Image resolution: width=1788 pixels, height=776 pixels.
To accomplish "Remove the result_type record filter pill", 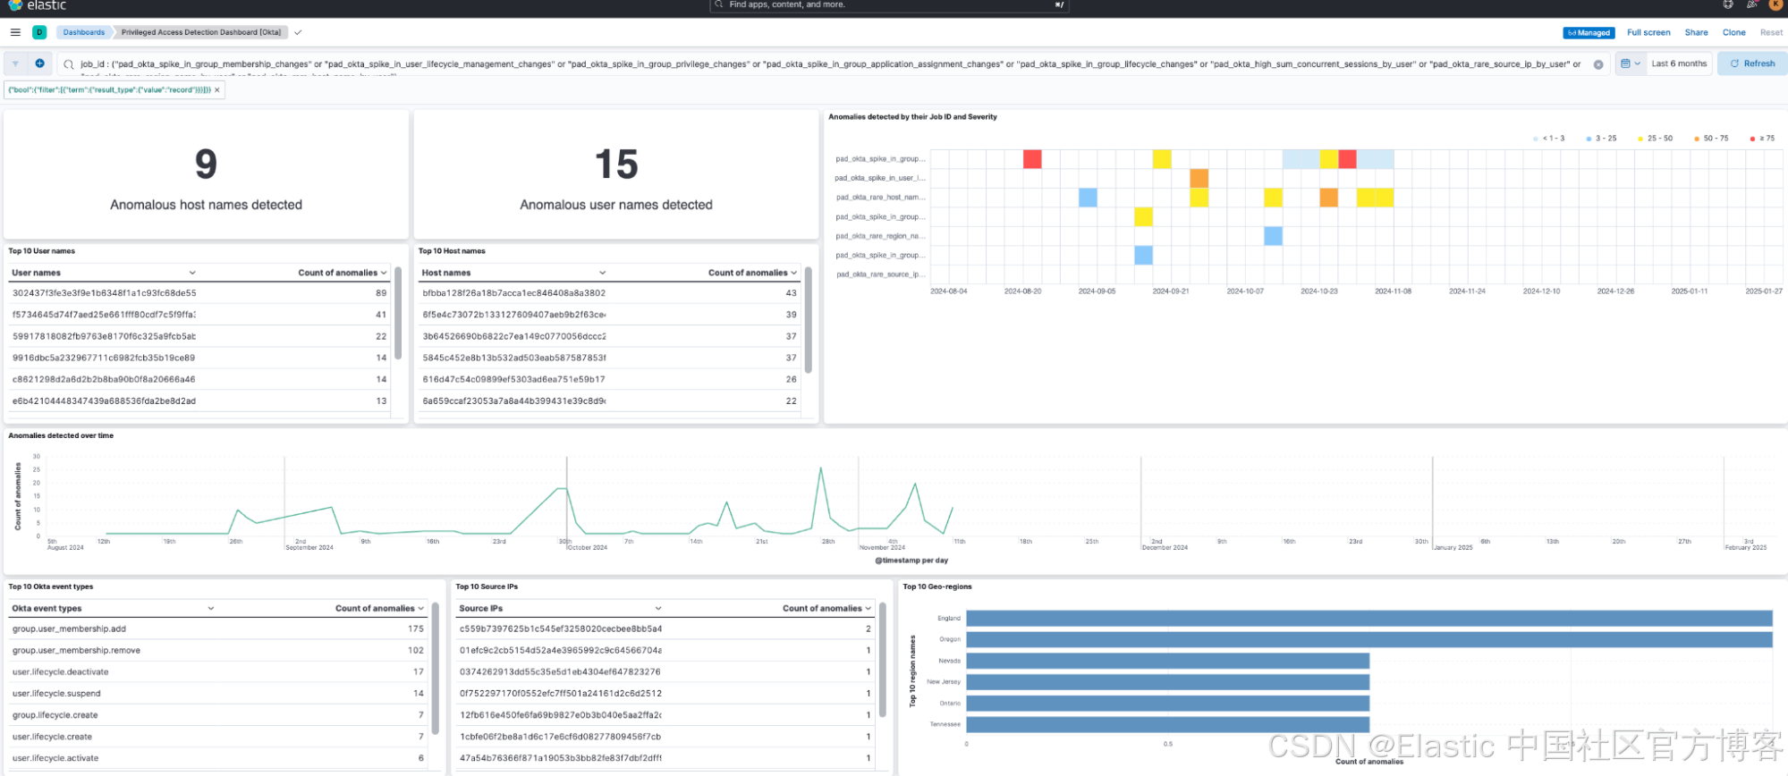I will pos(216,90).
